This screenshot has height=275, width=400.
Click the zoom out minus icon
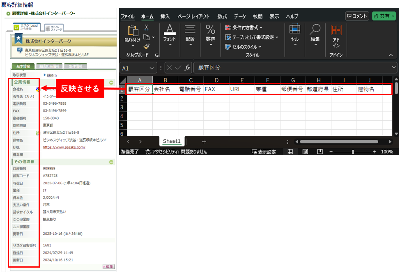[331, 152]
